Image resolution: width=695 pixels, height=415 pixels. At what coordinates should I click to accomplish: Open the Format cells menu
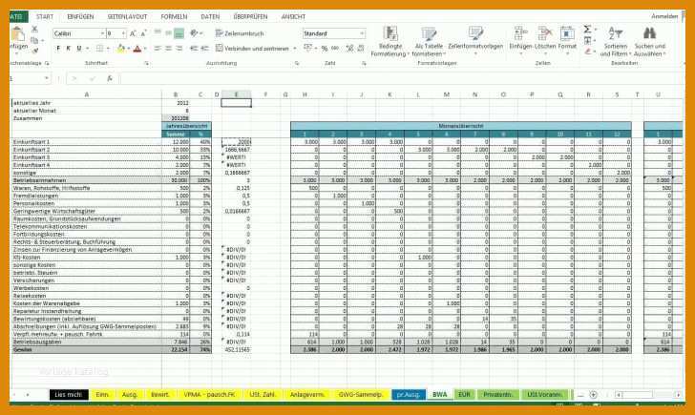pyautogui.click(x=567, y=38)
